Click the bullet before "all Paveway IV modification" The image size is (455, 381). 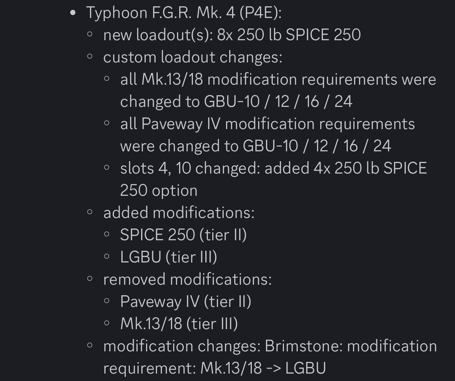(107, 123)
